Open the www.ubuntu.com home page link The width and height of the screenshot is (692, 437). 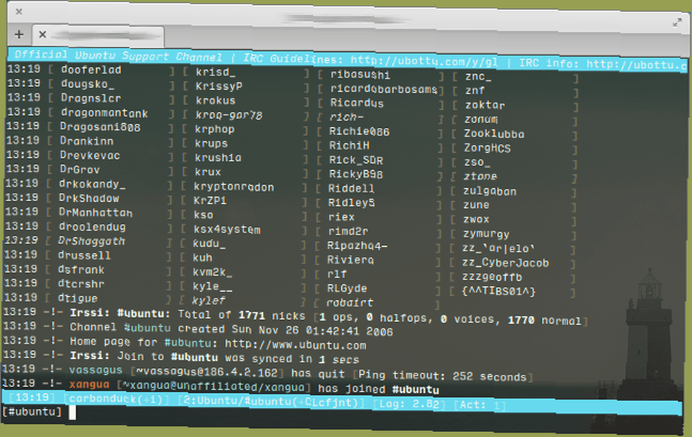click(295, 344)
